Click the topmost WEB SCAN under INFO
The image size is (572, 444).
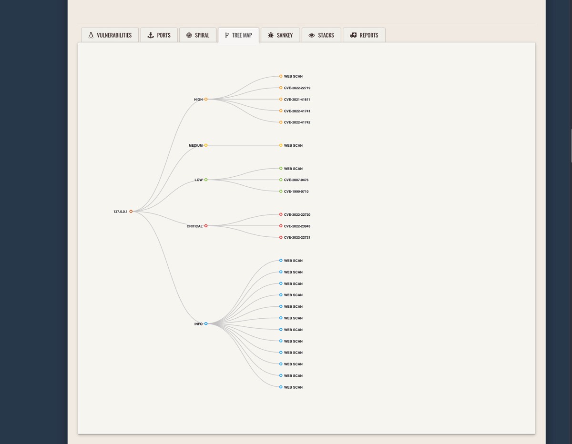[x=291, y=261]
